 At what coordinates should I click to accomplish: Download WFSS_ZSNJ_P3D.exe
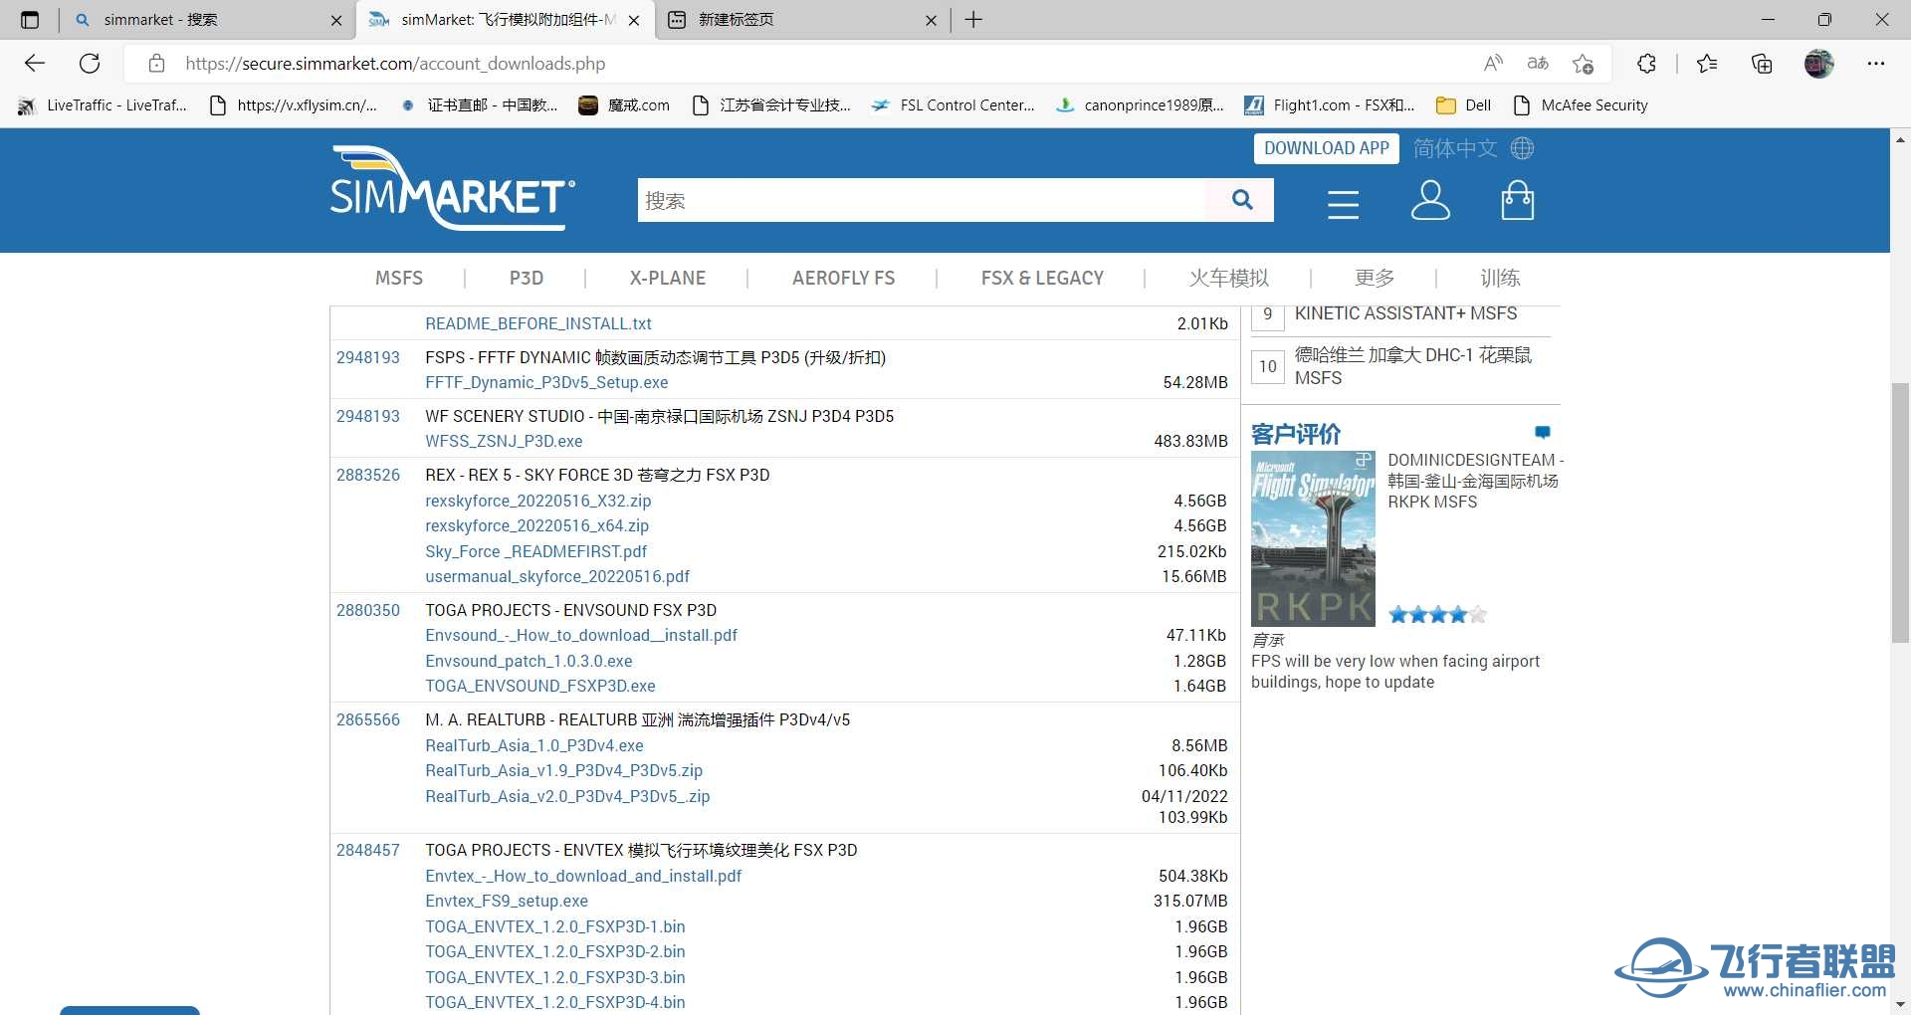[504, 441]
